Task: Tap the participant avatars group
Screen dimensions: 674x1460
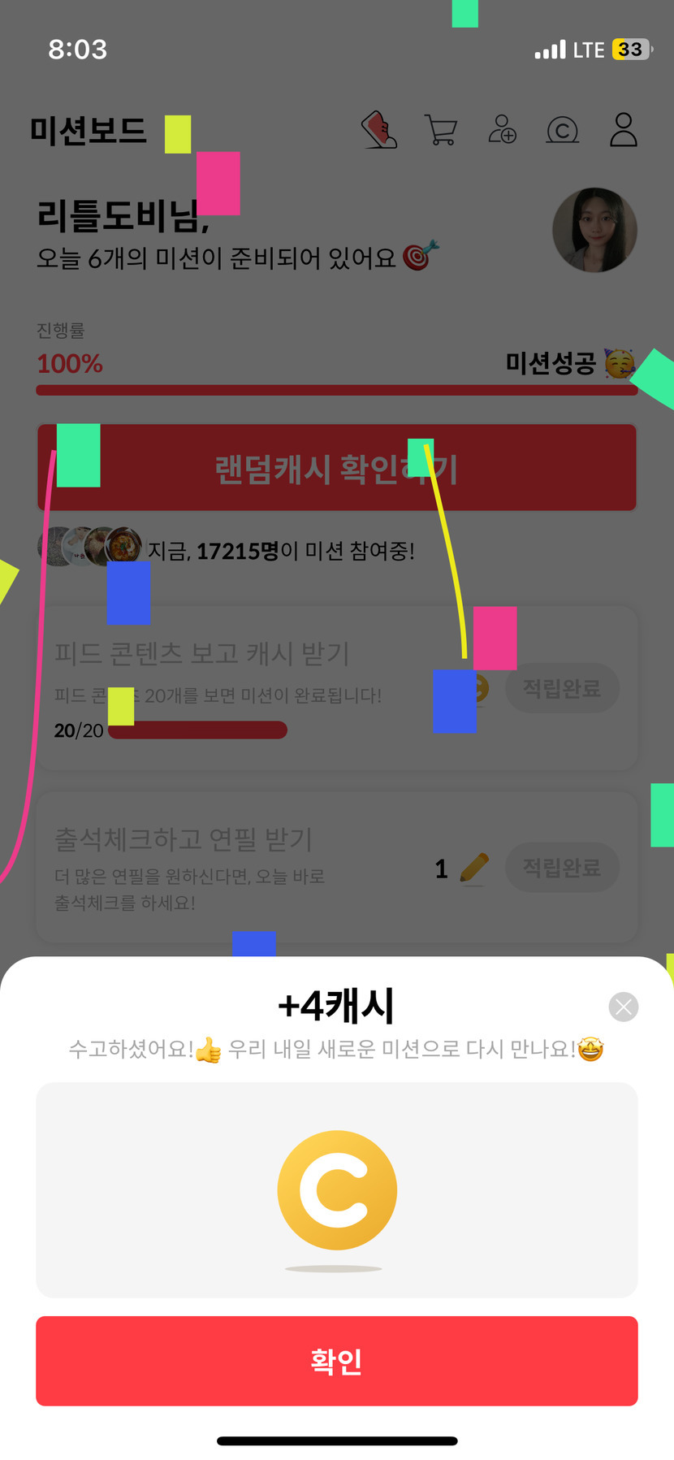Action: [90, 546]
